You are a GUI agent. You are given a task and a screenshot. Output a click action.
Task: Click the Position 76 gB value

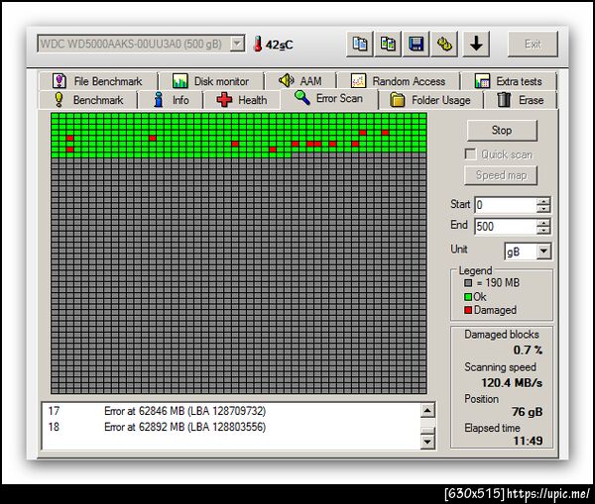tap(527, 412)
